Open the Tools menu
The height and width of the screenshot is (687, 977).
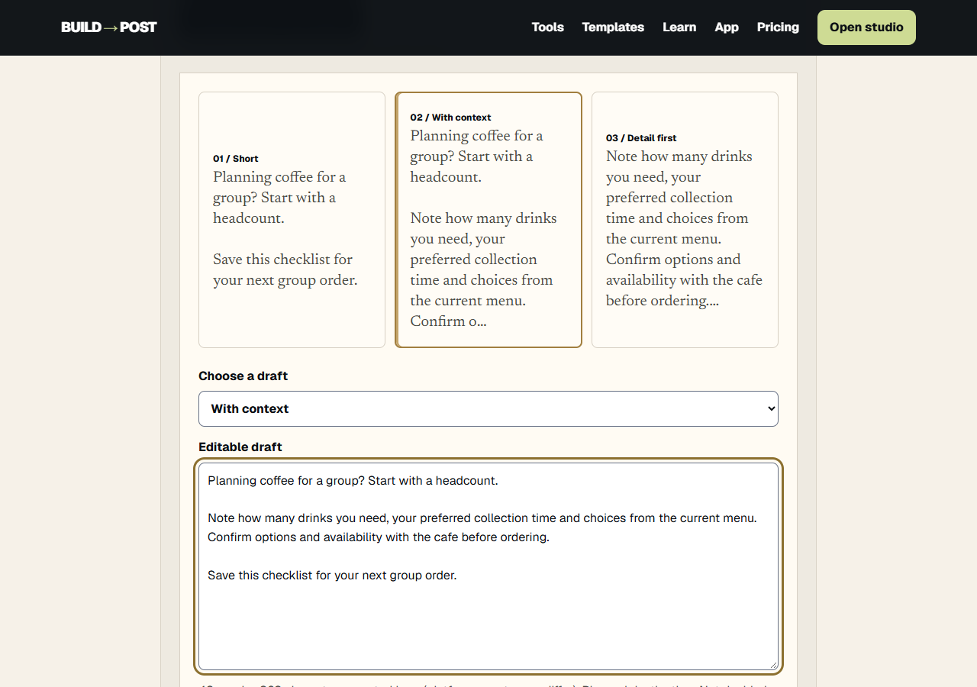(x=547, y=27)
